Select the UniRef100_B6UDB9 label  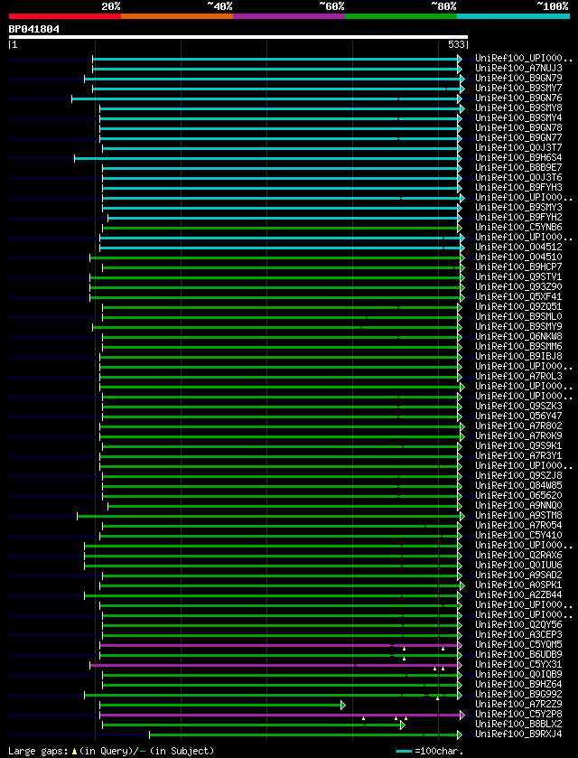tap(518, 654)
